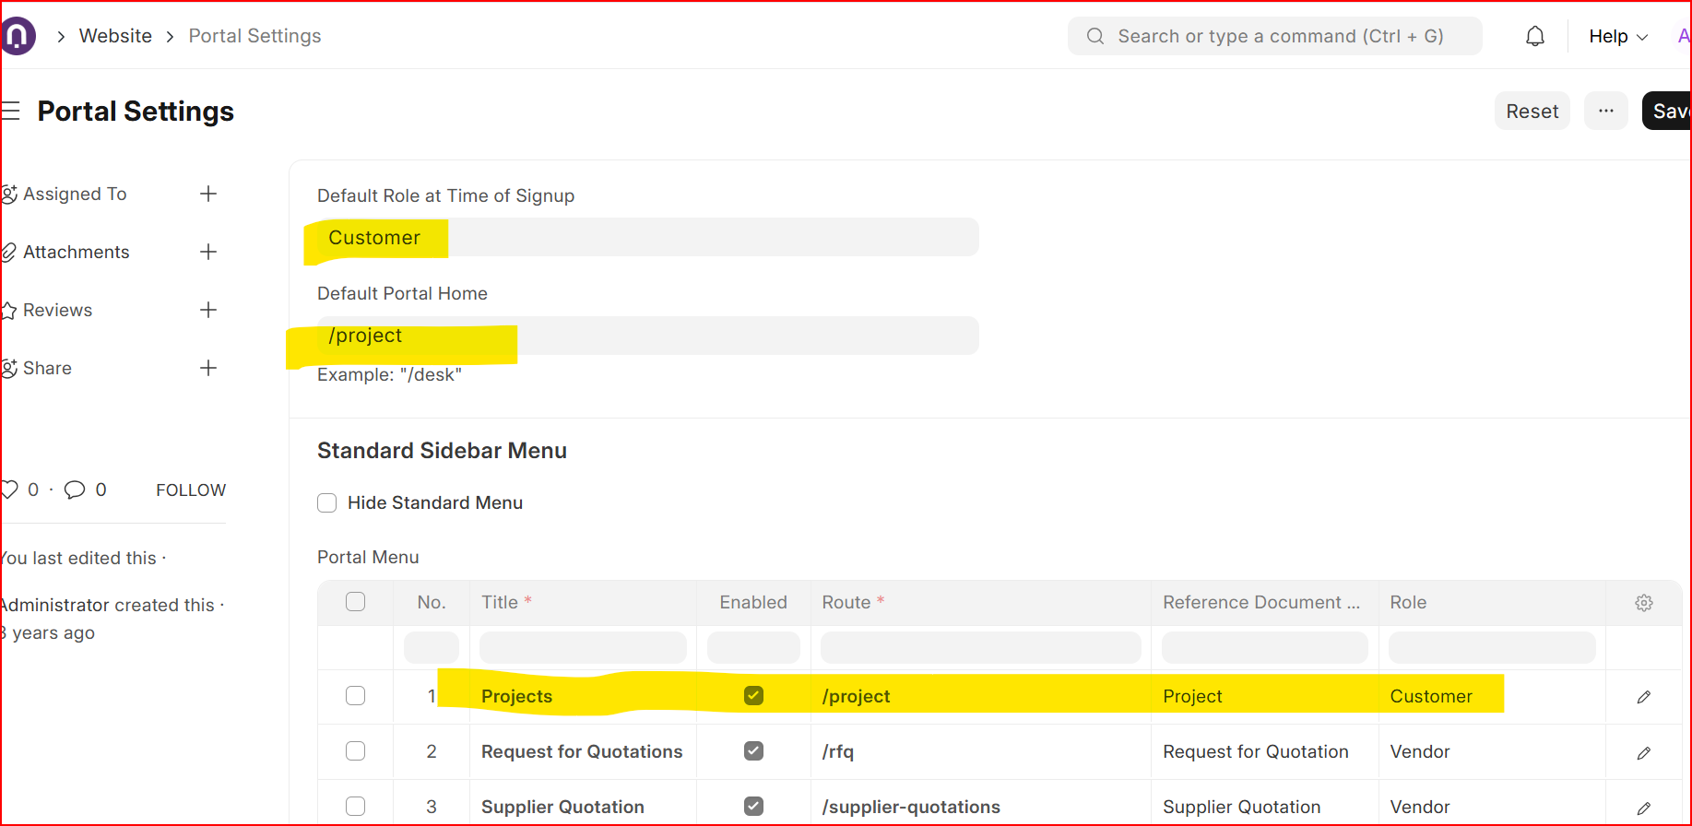Click edit pencil for Request for Quotations row
Viewport: 1692px width, 826px height.
click(1643, 753)
